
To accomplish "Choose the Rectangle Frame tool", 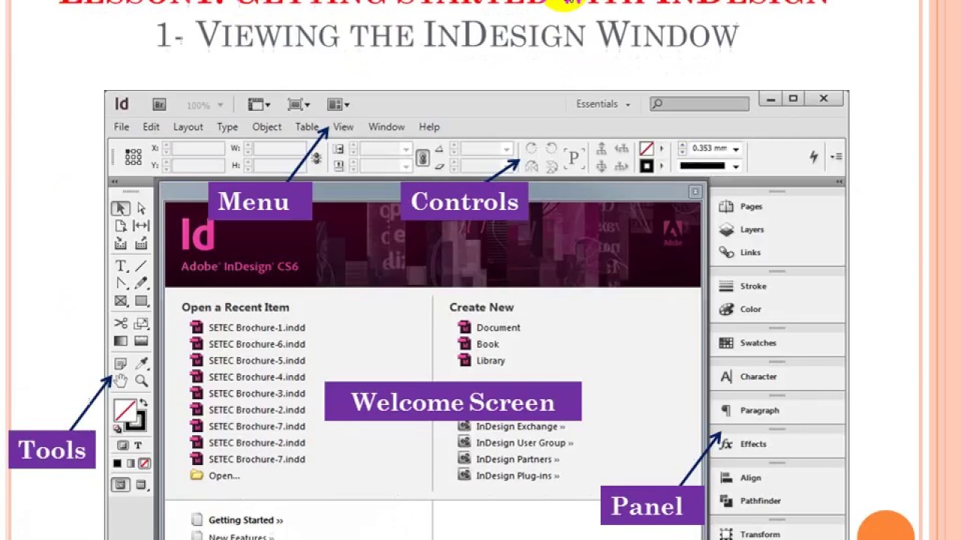I will pyautogui.click(x=121, y=301).
